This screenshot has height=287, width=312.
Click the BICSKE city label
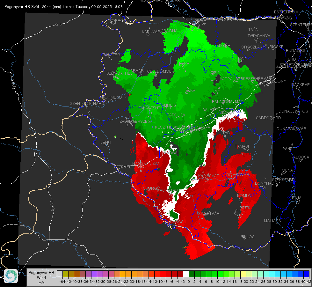tap(277, 47)
